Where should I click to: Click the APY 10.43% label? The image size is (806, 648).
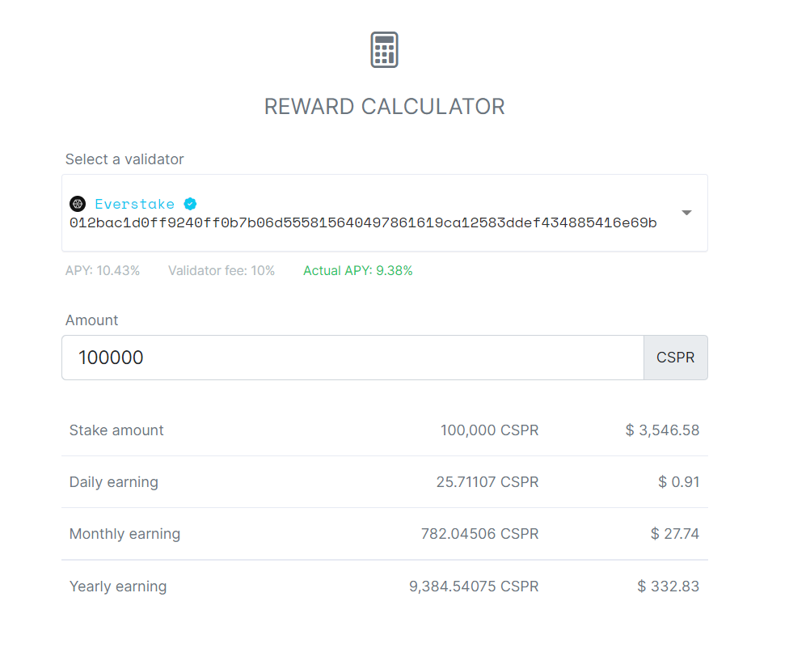pos(103,271)
